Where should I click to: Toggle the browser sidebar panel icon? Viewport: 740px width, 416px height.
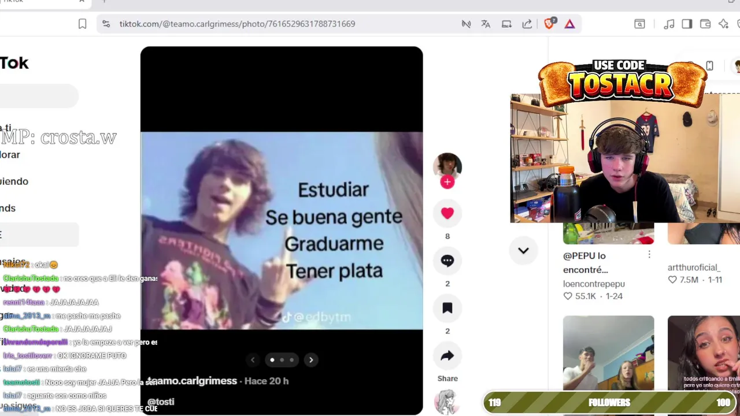687,24
